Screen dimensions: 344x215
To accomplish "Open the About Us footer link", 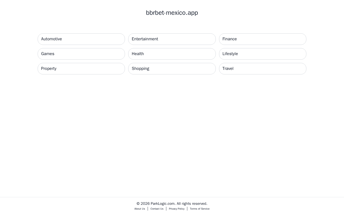I will (139, 209).
